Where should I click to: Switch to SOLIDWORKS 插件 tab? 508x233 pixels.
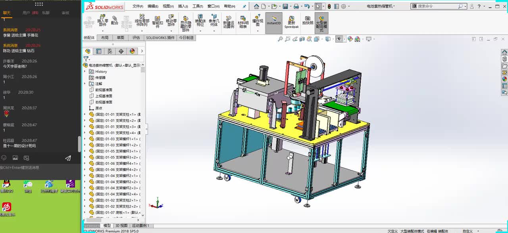(x=160, y=38)
